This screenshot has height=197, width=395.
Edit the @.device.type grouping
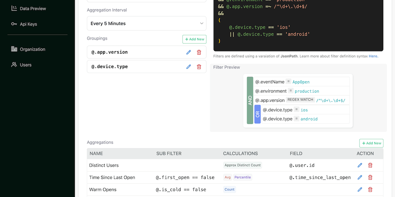click(x=189, y=67)
